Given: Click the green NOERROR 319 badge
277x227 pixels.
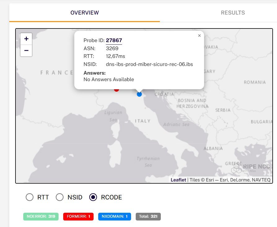Looking at the screenshot, I should [x=41, y=216].
